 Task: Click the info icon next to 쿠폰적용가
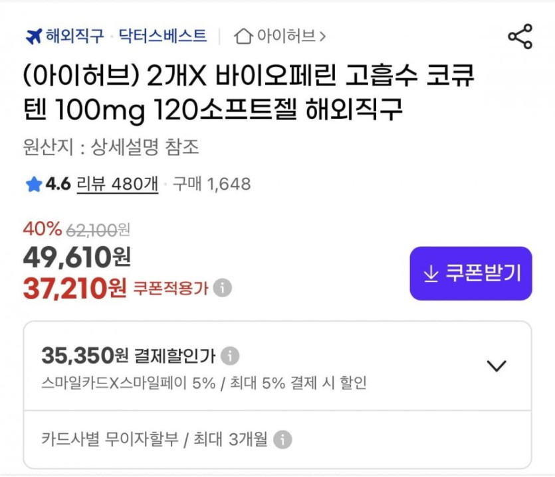point(223,288)
